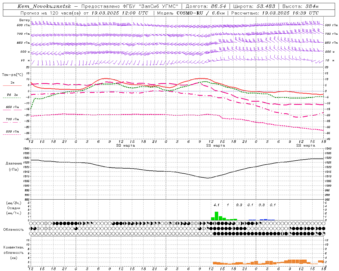
Task: Select the 'Долгота: 86.54' longitude value
Action: click(206, 6)
